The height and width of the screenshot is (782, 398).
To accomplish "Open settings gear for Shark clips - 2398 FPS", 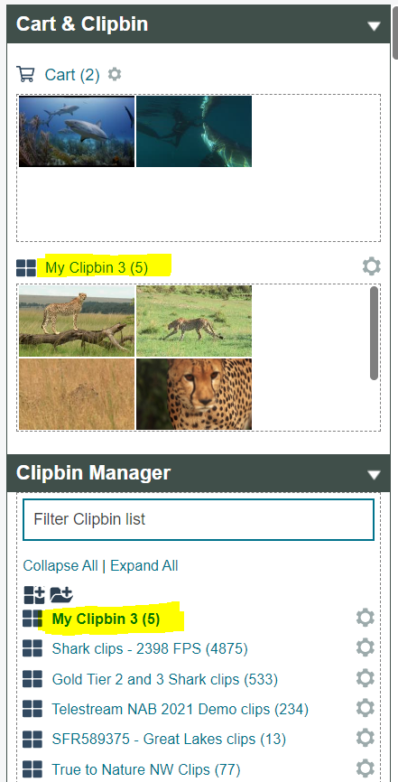I will [366, 647].
